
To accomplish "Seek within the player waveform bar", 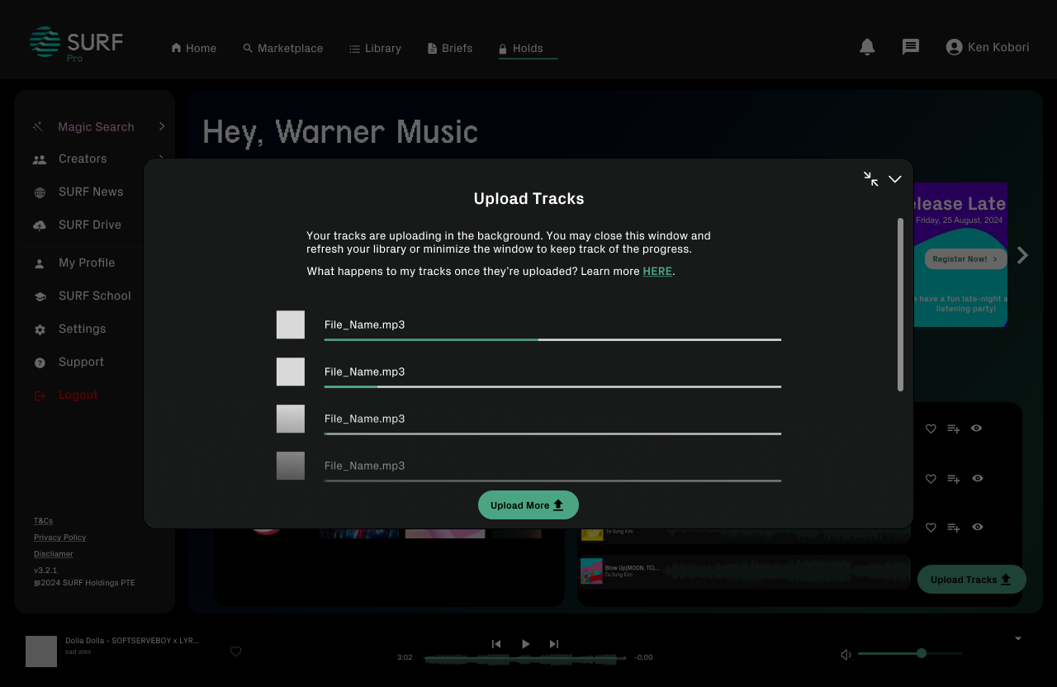I will (x=525, y=658).
